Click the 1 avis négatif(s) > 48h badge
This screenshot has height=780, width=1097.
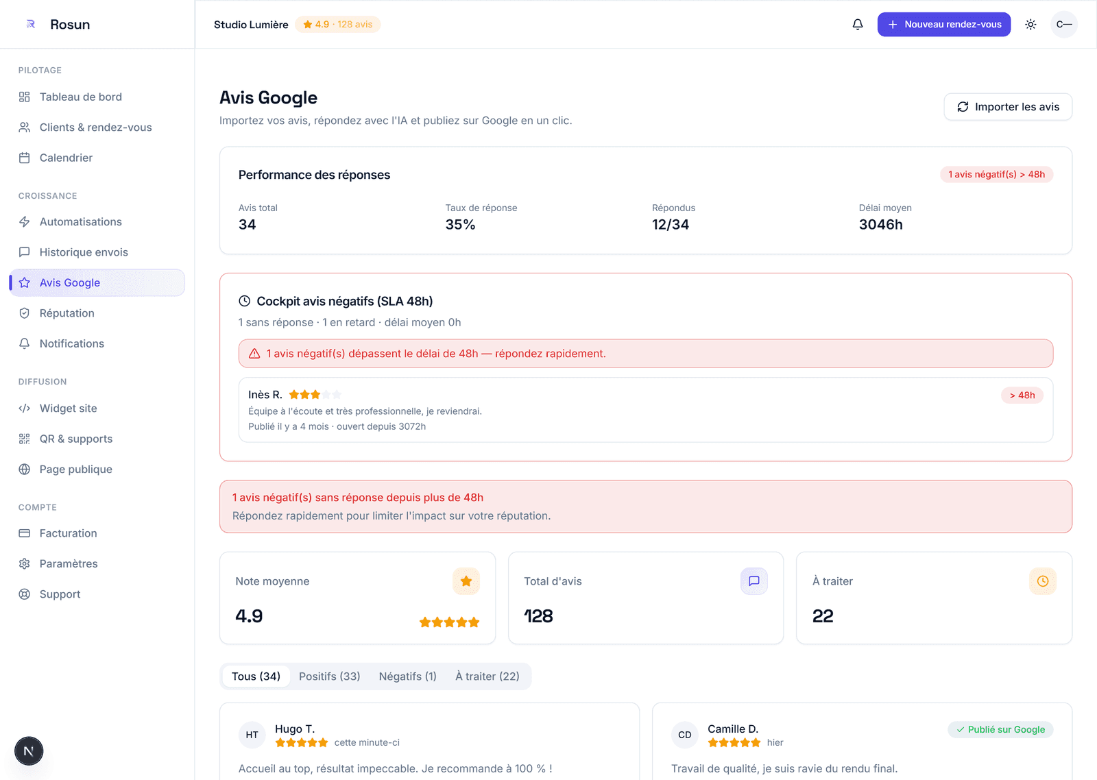[996, 175]
